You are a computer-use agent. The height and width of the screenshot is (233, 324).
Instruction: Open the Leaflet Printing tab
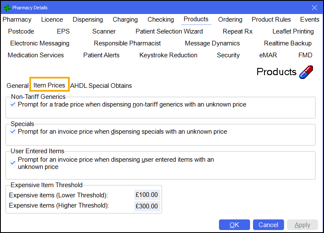(293, 31)
